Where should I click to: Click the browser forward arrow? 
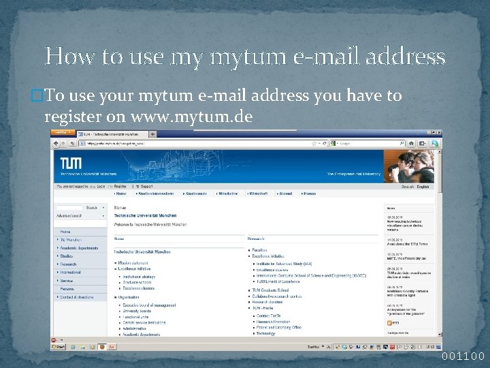[63, 143]
